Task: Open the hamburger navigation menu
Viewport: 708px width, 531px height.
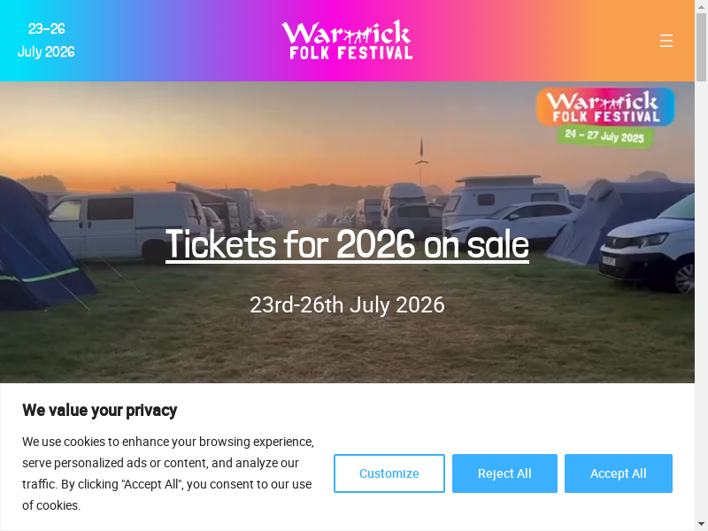Action: (666, 41)
